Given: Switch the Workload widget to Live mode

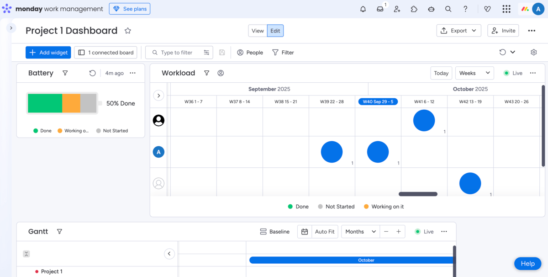Looking at the screenshot, I should [513, 73].
